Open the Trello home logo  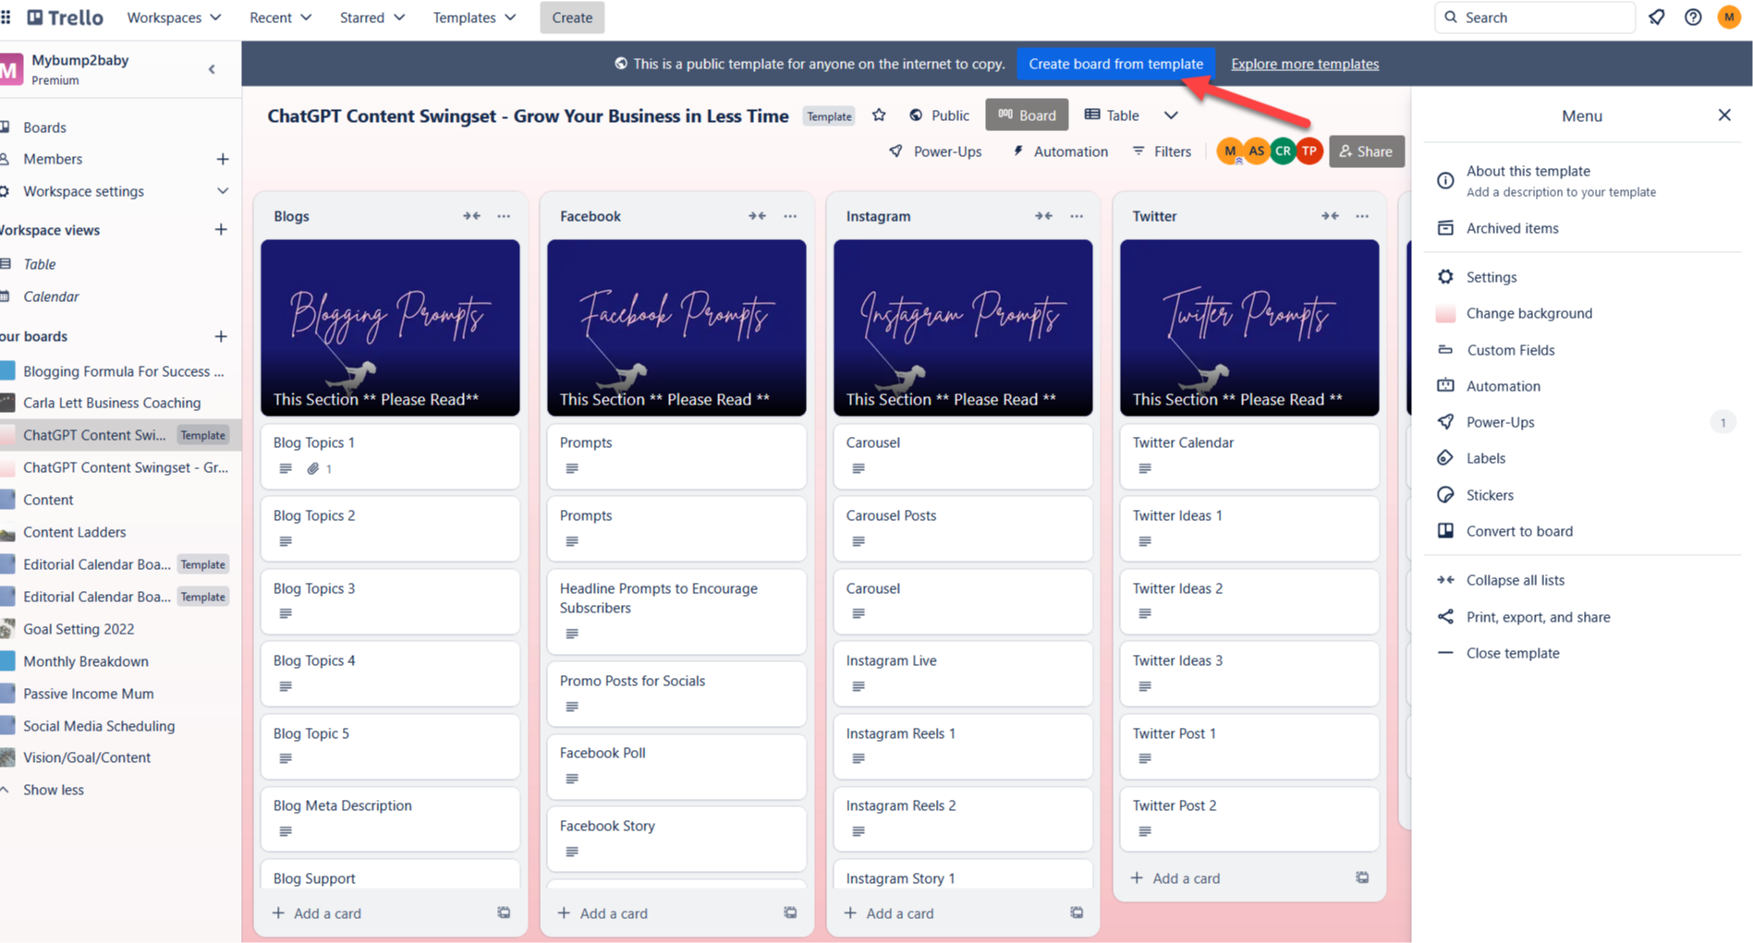click(66, 18)
